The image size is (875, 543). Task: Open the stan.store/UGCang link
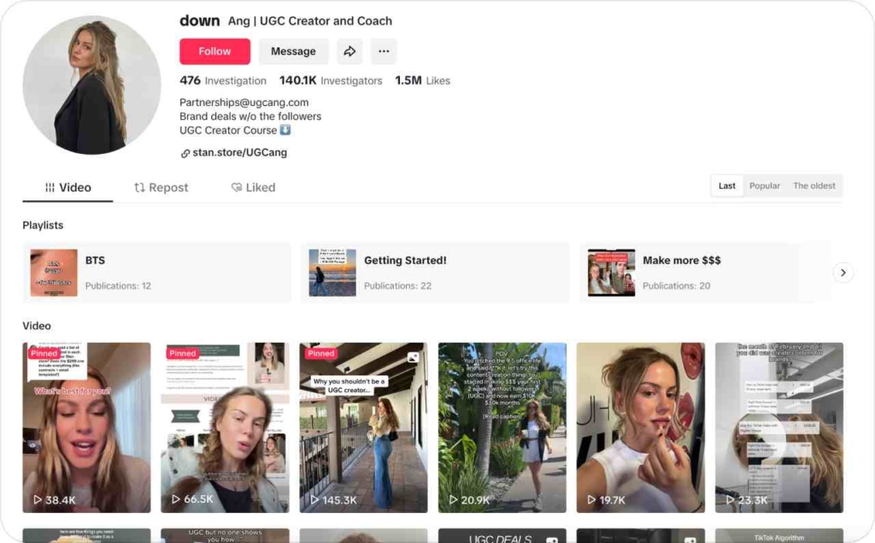pos(244,152)
